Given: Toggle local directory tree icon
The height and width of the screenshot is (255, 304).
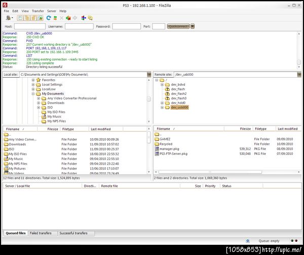Looking at the screenshot, I should [27, 18].
